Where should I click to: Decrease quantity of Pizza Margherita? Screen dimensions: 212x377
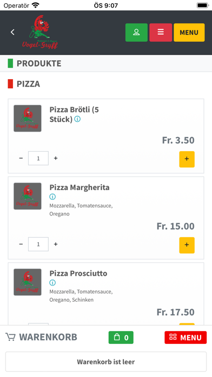(x=21, y=244)
